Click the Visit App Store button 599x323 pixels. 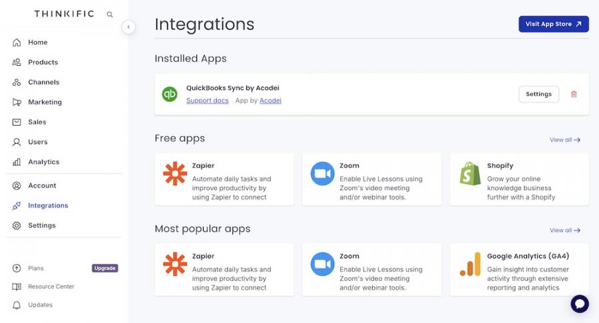[553, 24]
